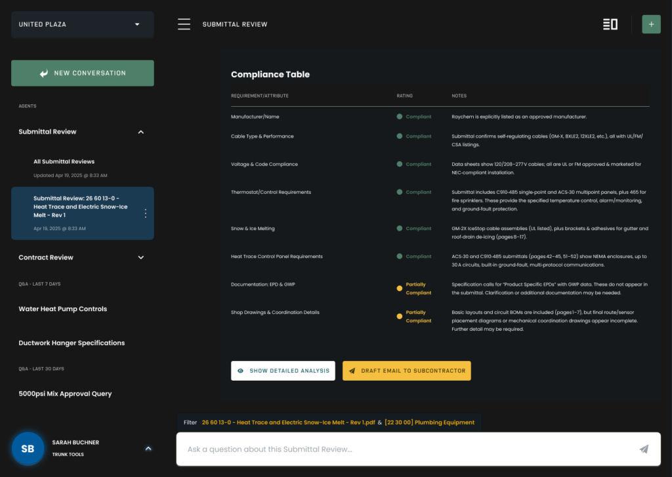Focus the ask a question input field
This screenshot has width=672, height=477.
click(407, 449)
